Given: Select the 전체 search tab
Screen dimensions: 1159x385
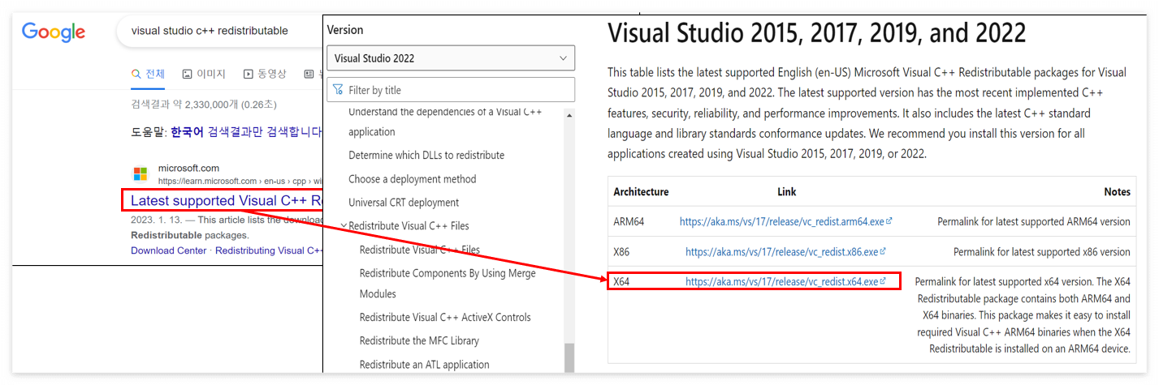Looking at the screenshot, I should click(149, 74).
